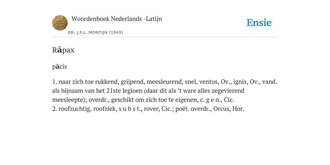Click the round inscription thumbnail image
Viewport: 330px width, 165px height.
click(60, 23)
